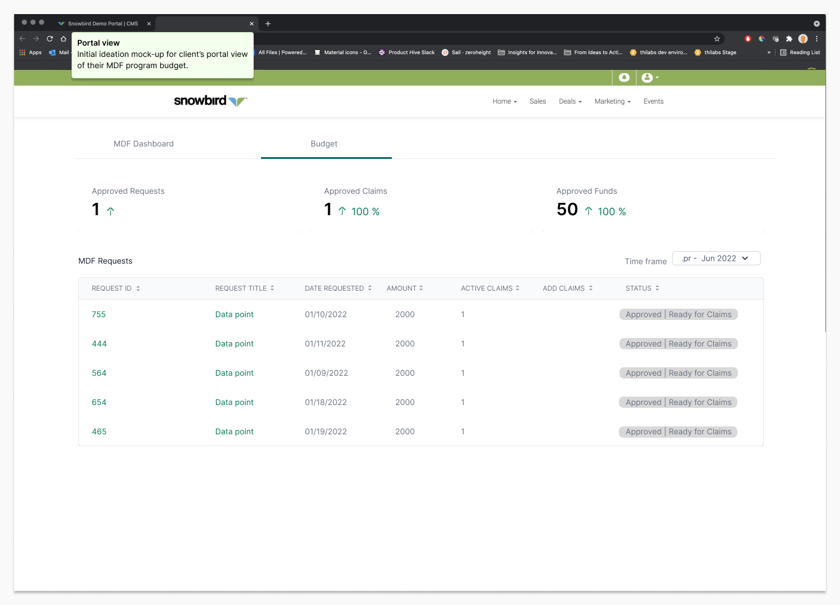The width and height of the screenshot is (840, 605).
Task: Open Data point title for request 654
Action: (235, 403)
